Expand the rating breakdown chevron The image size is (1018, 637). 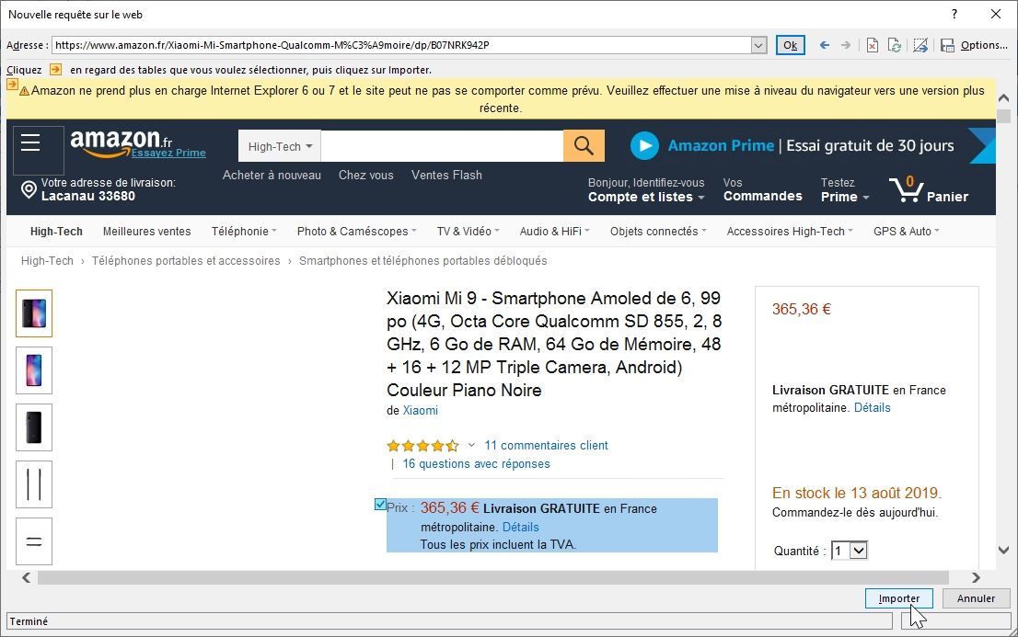471,445
